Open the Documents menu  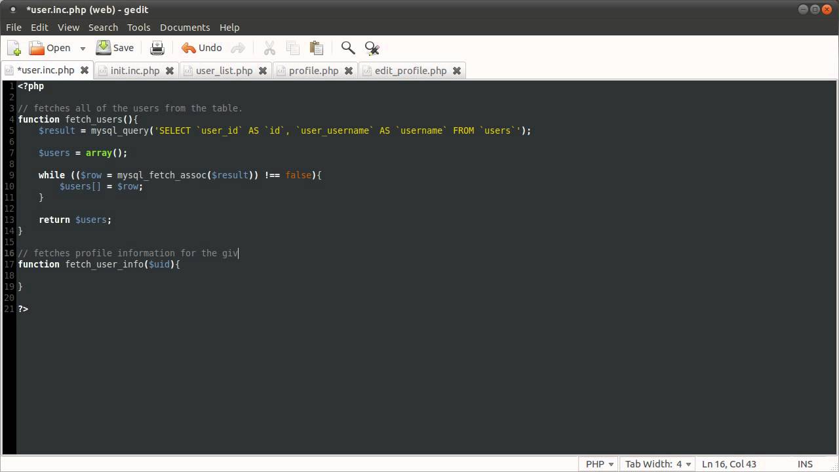point(185,28)
